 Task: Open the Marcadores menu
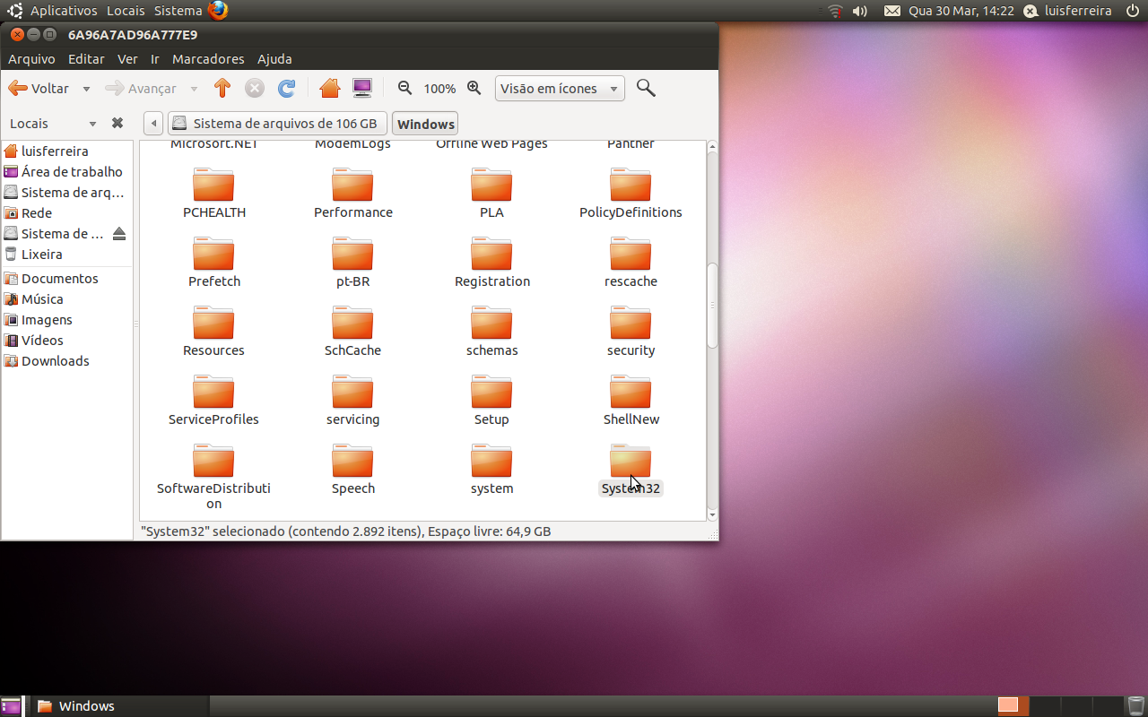(x=208, y=59)
